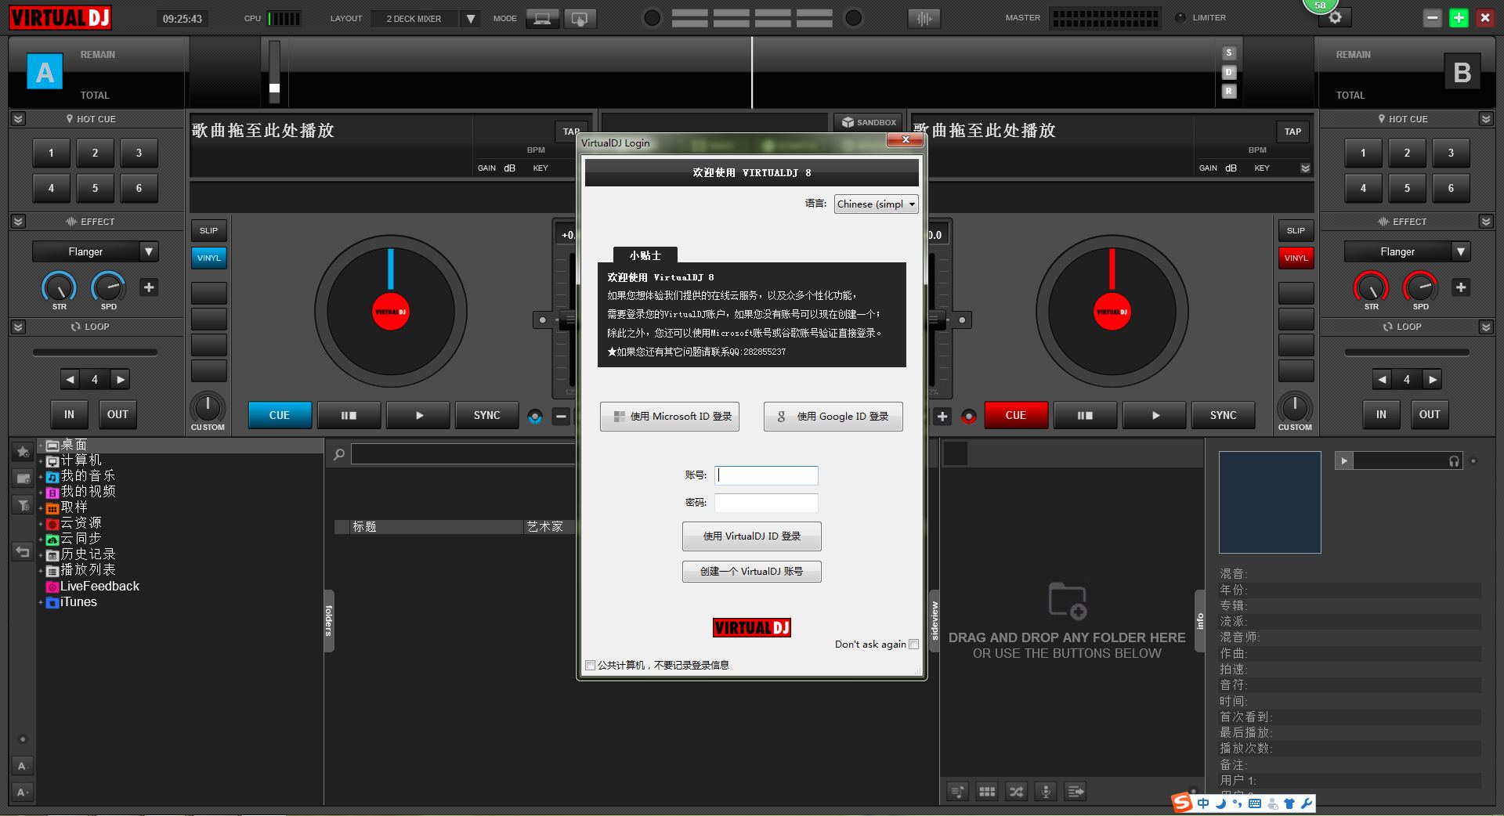This screenshot has width=1504, height=816.
Task: Adjust deck A STR effect knob
Action: click(x=60, y=287)
